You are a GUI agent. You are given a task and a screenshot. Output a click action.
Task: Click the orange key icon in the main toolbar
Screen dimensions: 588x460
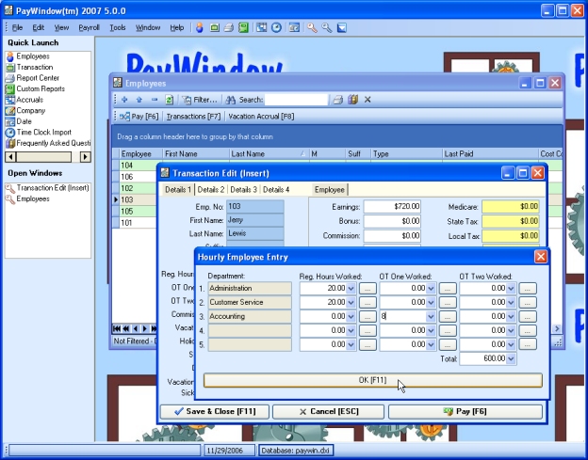pyautogui.click(x=312, y=27)
